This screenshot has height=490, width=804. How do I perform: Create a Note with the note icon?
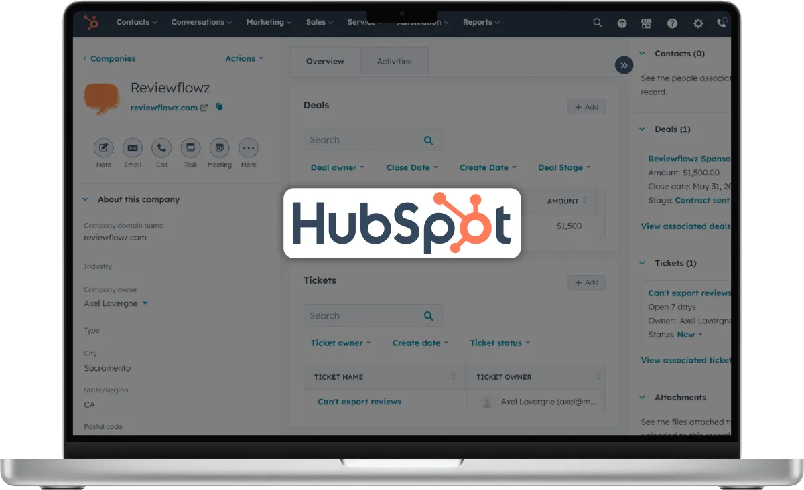point(103,148)
